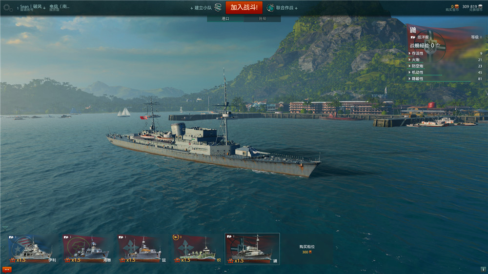
Task: Click the division crossed-ships icon
Action: click(x=218, y=7)
